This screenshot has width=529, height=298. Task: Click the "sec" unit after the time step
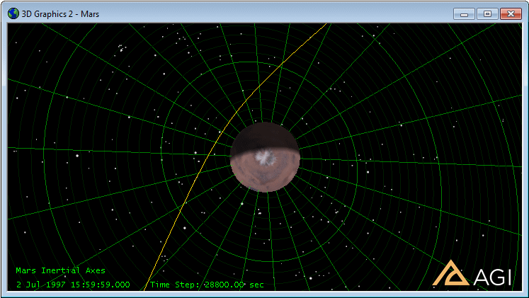(x=256, y=285)
